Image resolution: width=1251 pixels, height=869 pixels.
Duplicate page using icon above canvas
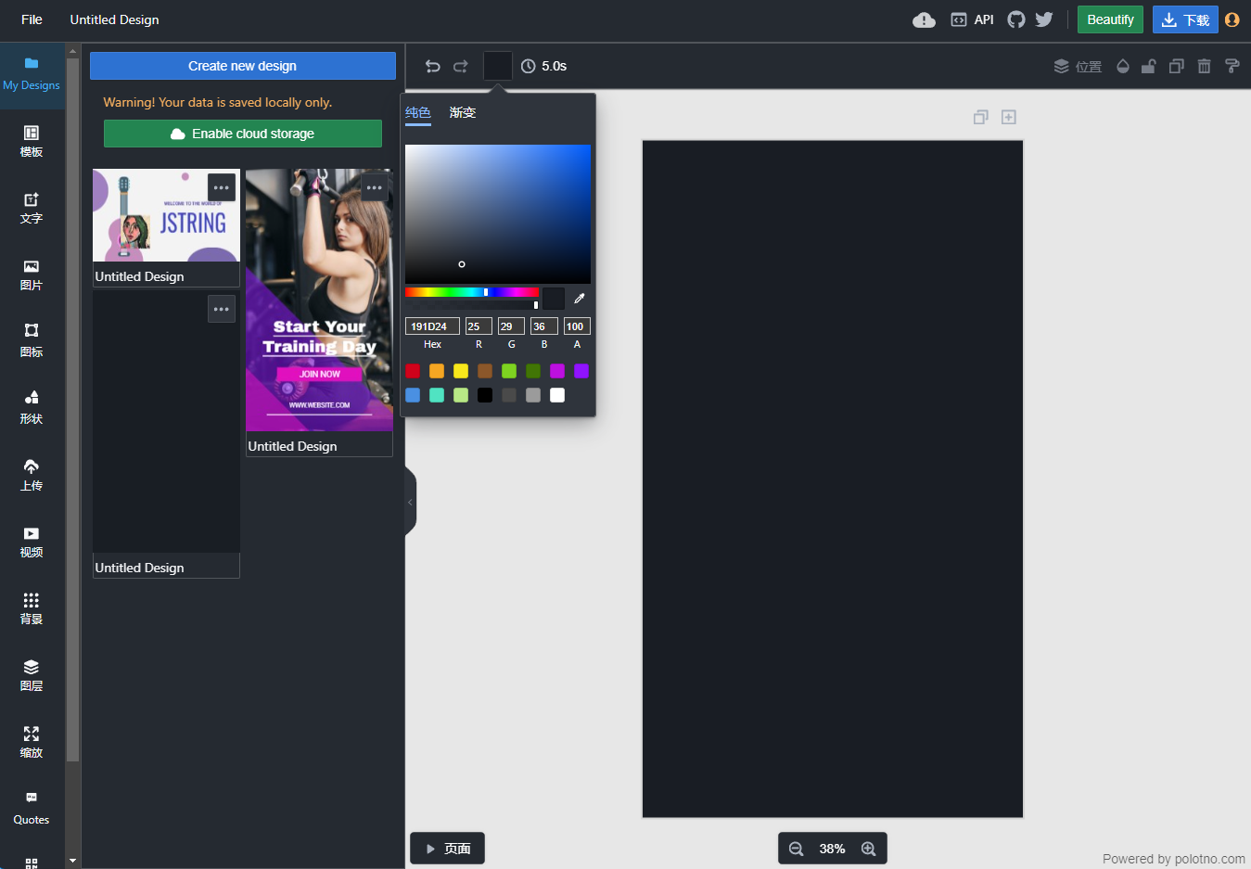tap(980, 117)
